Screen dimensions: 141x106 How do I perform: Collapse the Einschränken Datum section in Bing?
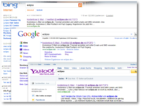point(2,86)
